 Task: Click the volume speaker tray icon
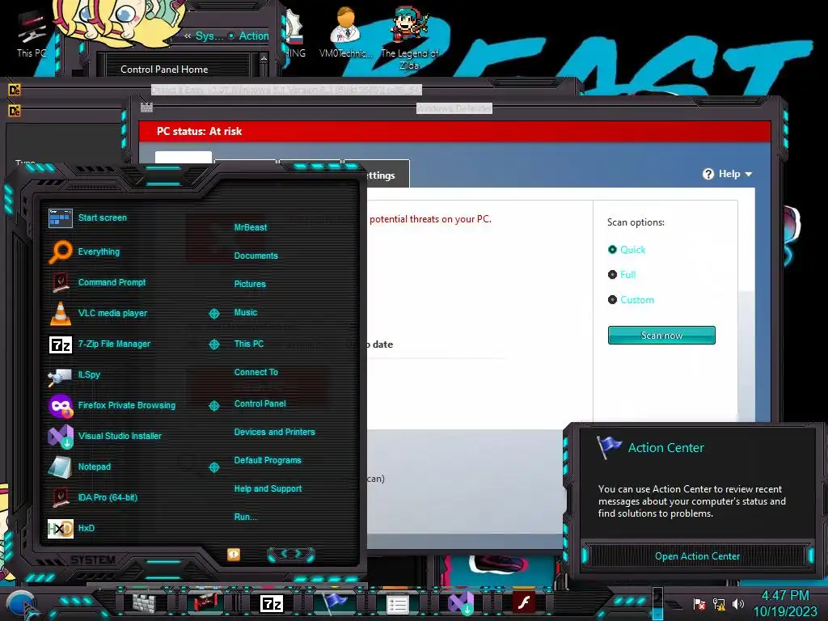737,603
